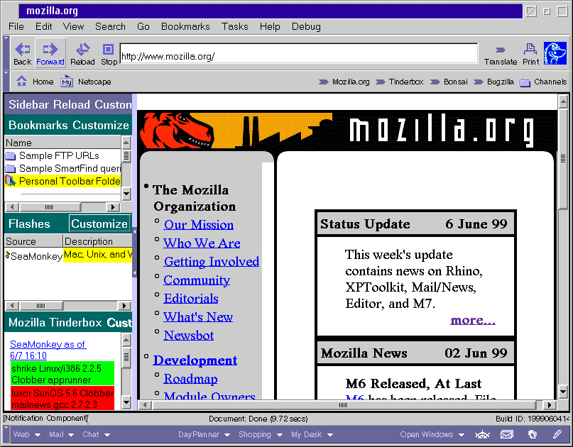The height and width of the screenshot is (447, 573).
Task: Open the Roadmap link
Action: tap(190, 379)
